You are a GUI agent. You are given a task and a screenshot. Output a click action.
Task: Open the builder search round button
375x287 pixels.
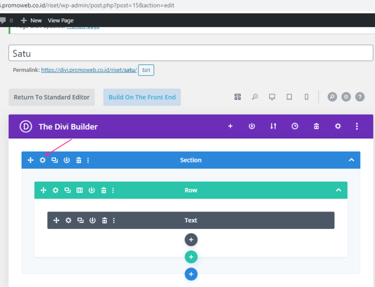click(x=332, y=97)
